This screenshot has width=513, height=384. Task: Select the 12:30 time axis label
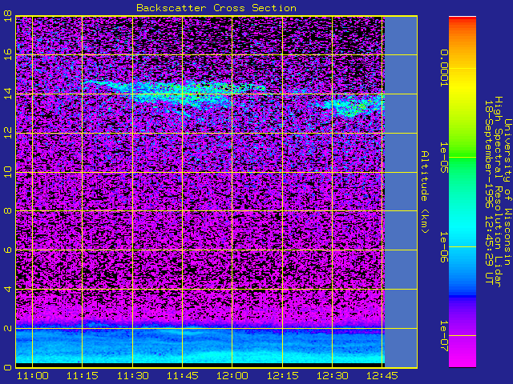click(333, 376)
